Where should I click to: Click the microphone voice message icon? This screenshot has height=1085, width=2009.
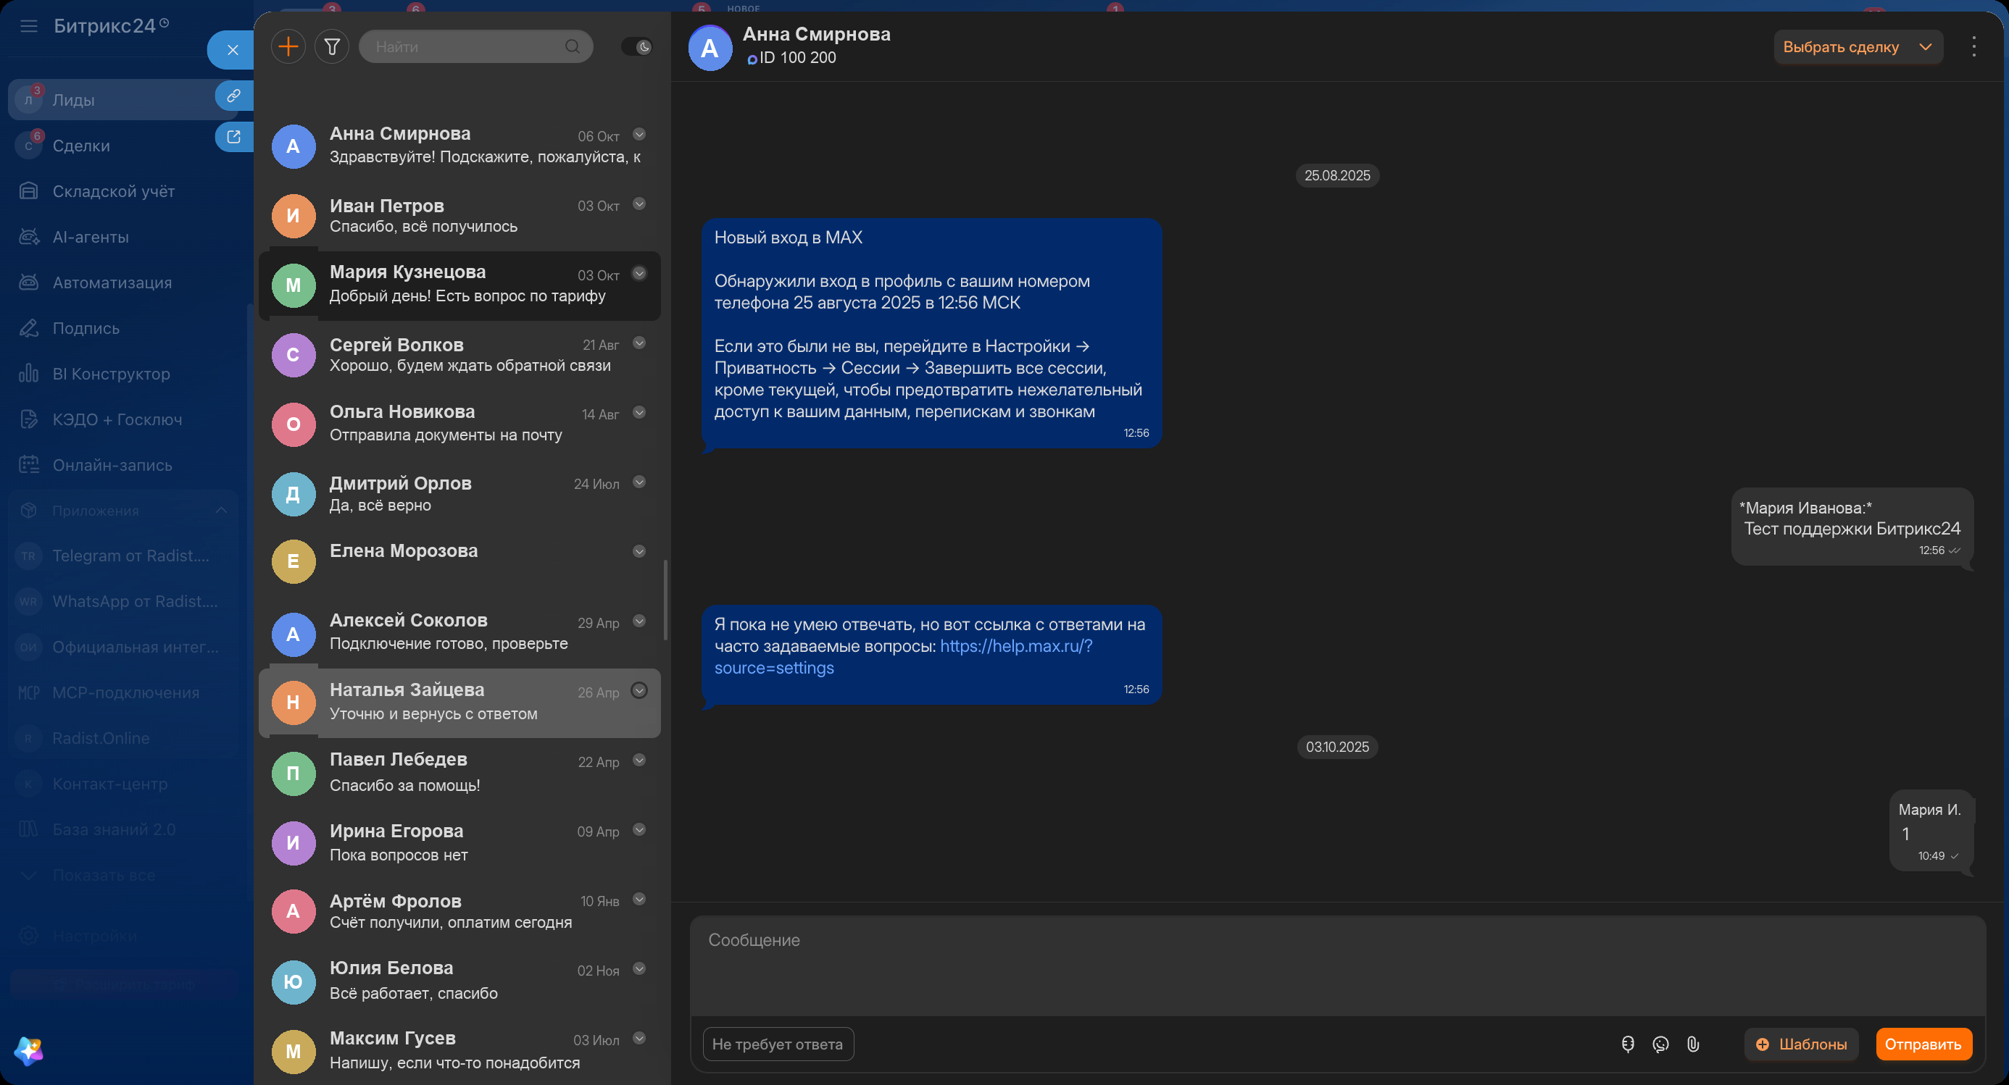tap(1628, 1044)
